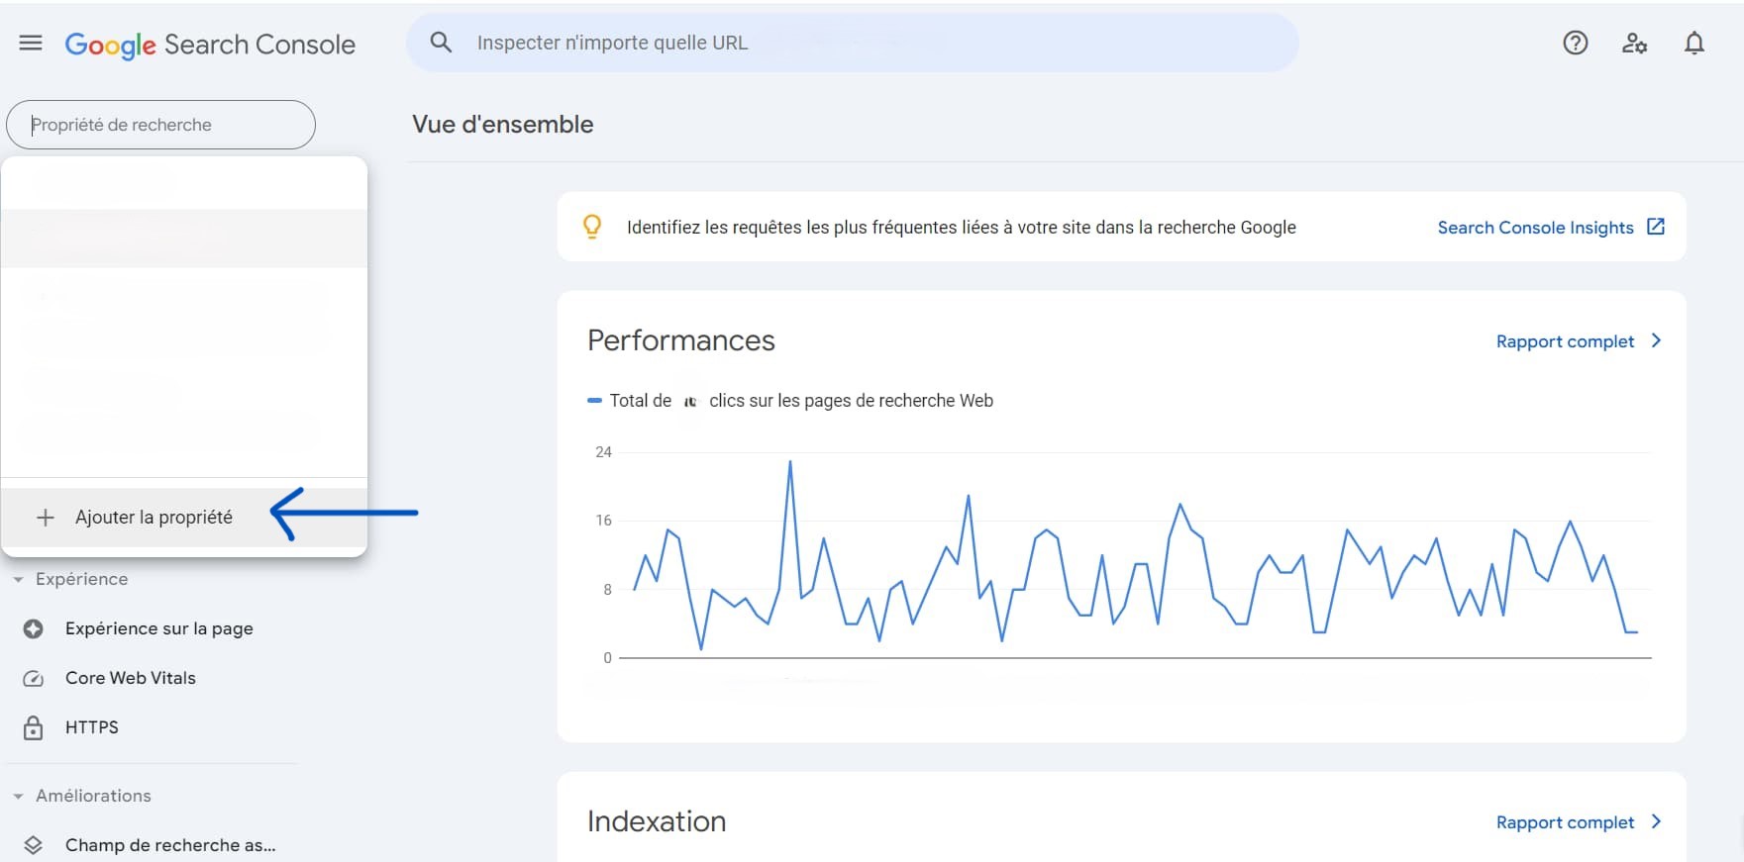Collapse the Expérience section
This screenshot has width=1744, height=862.
18,580
